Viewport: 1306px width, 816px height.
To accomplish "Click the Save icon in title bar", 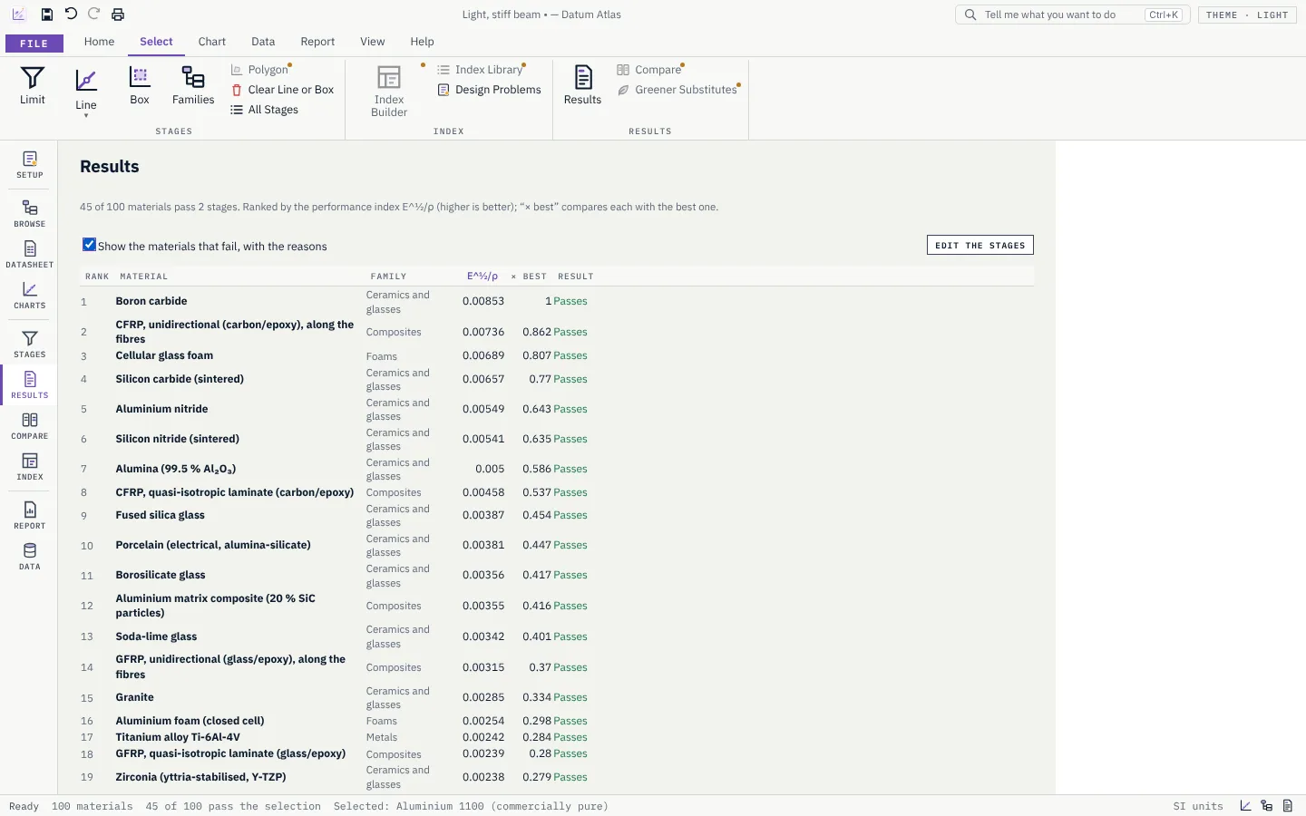I will pyautogui.click(x=47, y=15).
